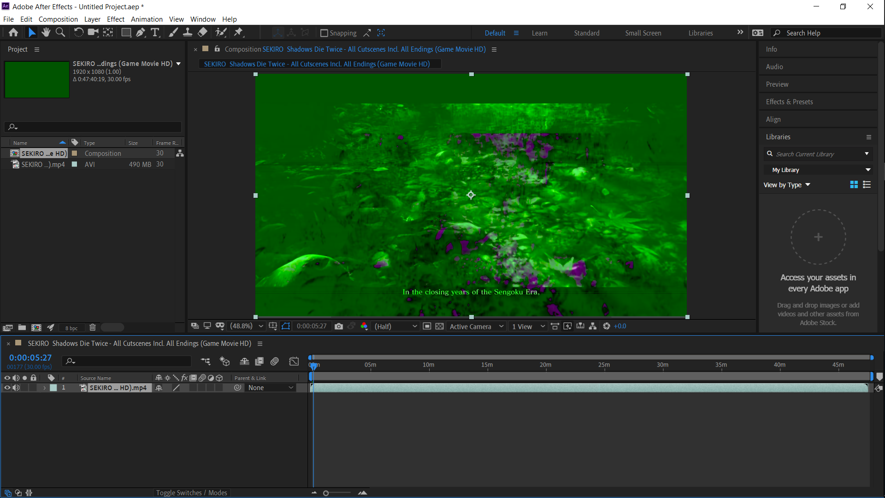Screen dimensions: 885x498
Task: Click the new folder icon in Project panel
Action: click(x=22, y=328)
